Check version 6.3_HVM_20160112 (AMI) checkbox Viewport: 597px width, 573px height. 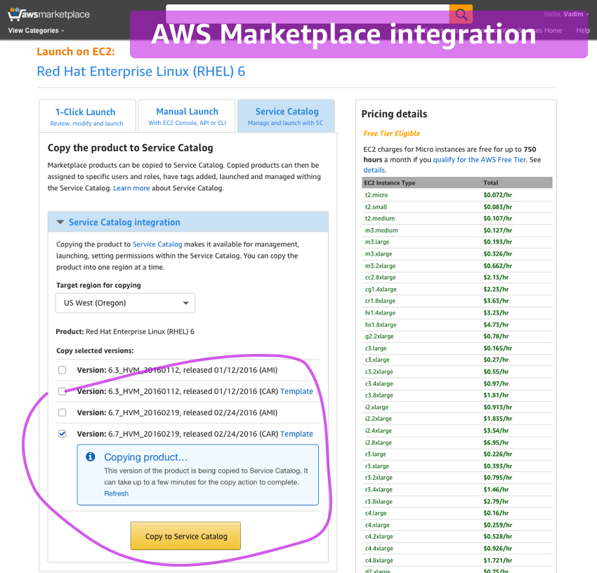click(x=63, y=369)
